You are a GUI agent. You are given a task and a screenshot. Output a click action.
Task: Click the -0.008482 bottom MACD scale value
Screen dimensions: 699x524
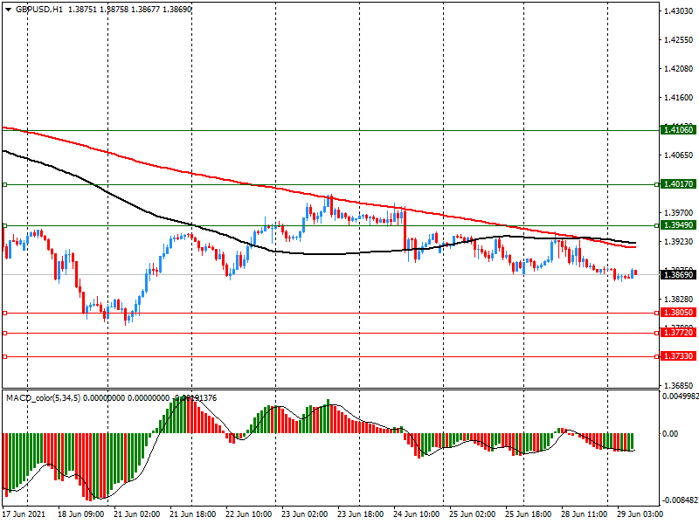click(x=681, y=500)
